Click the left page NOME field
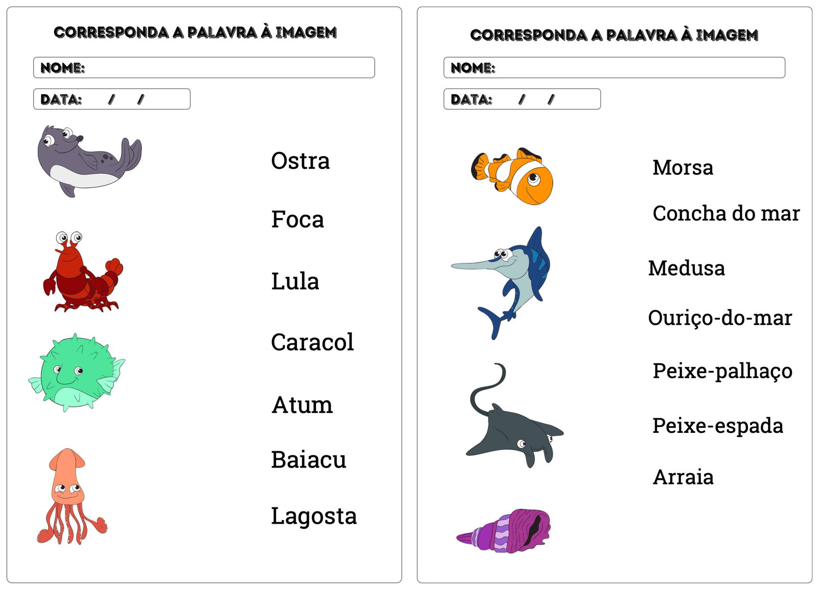 [x=204, y=68]
